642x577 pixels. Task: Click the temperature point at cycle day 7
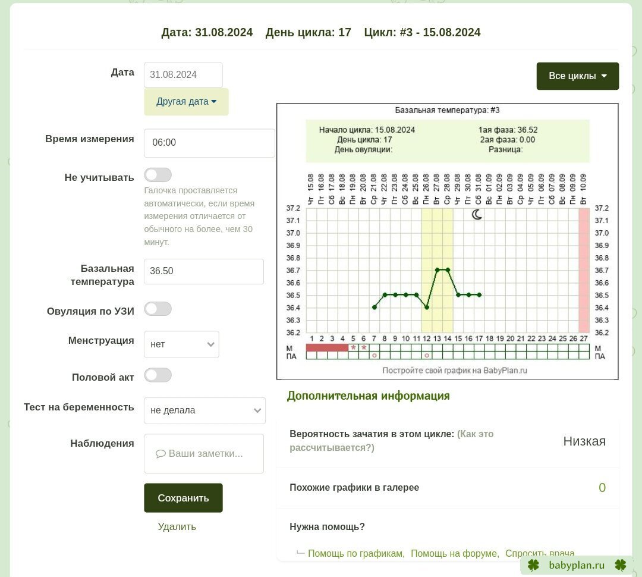[374, 308]
